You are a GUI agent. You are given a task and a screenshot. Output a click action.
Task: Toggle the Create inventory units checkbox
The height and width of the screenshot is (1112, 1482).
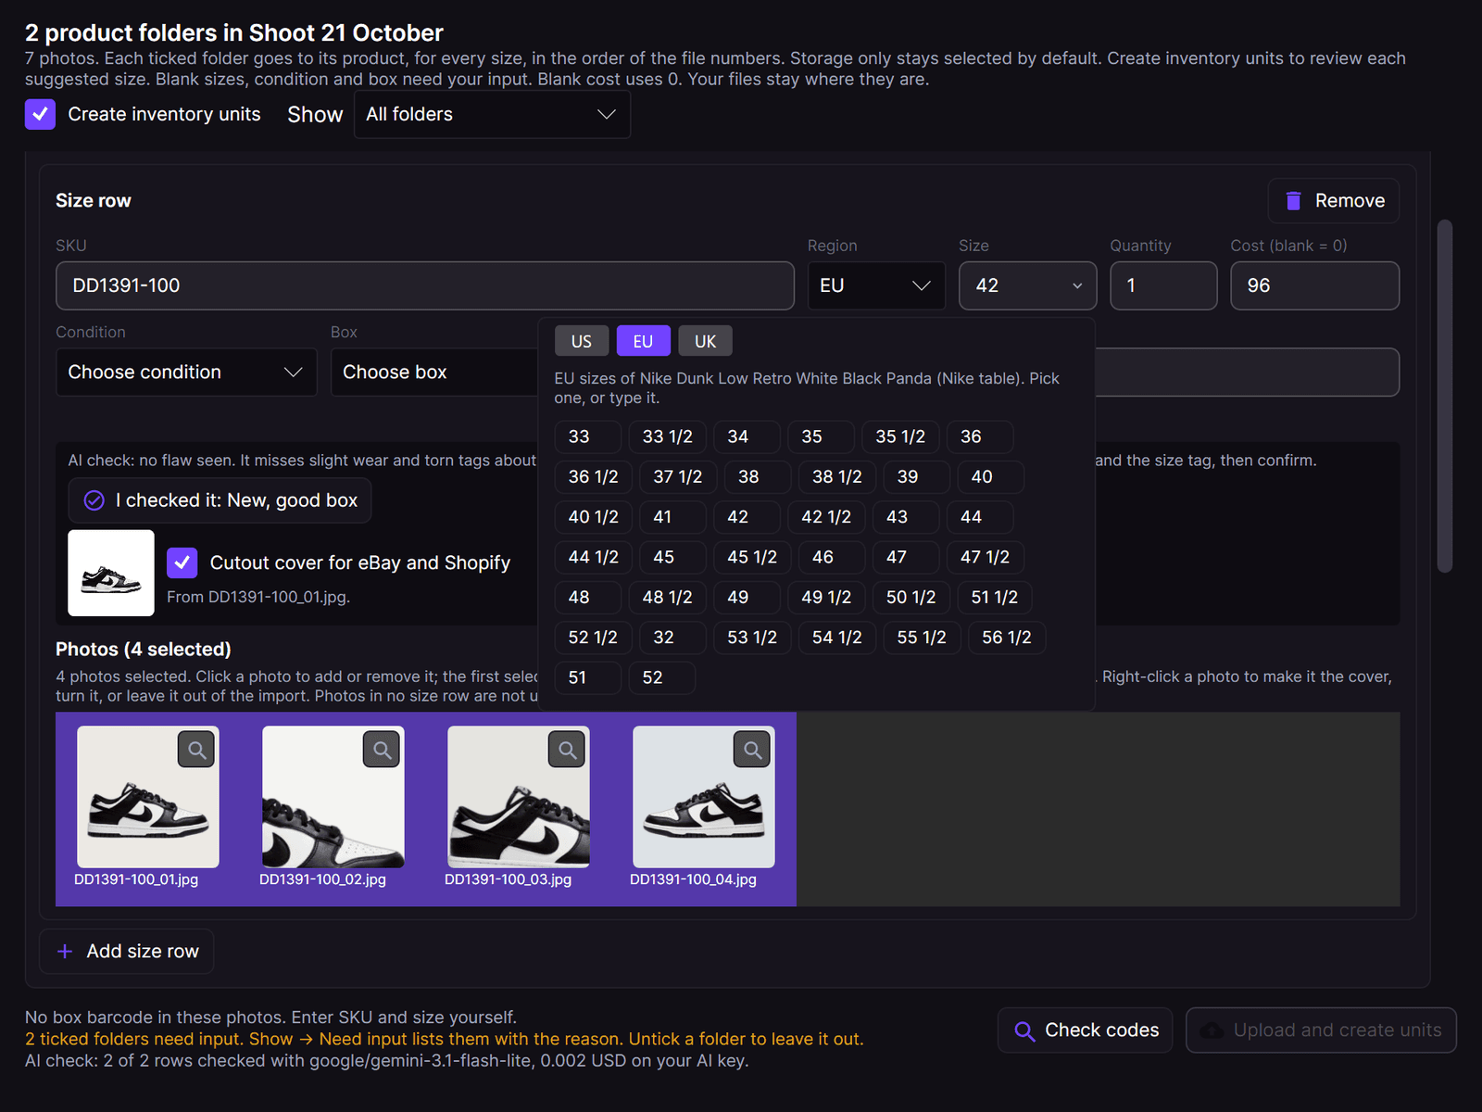pyautogui.click(x=40, y=114)
